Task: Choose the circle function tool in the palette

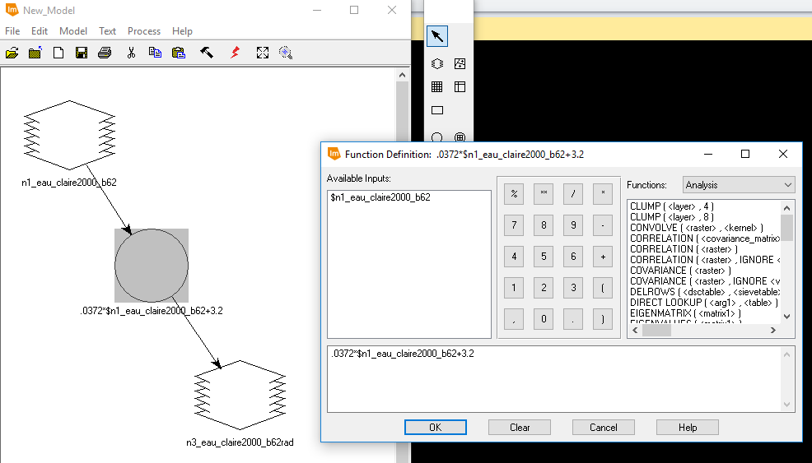Action: pos(437,137)
